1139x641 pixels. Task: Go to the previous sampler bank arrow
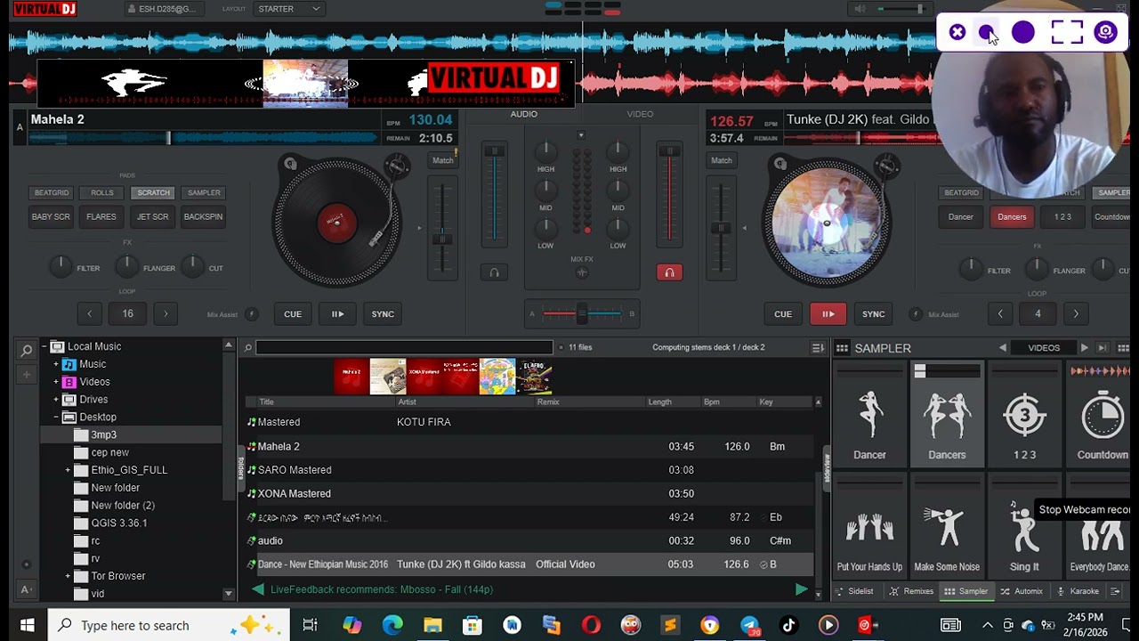tap(1003, 348)
